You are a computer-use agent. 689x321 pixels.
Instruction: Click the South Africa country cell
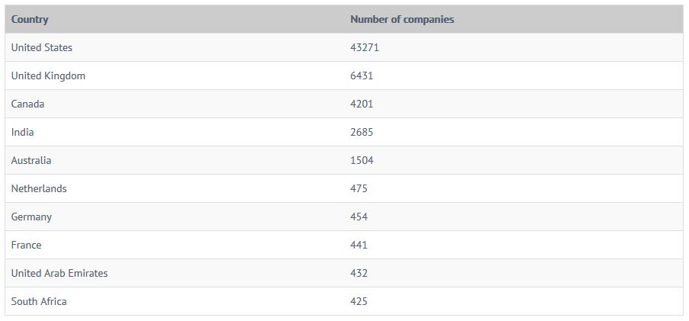39,301
